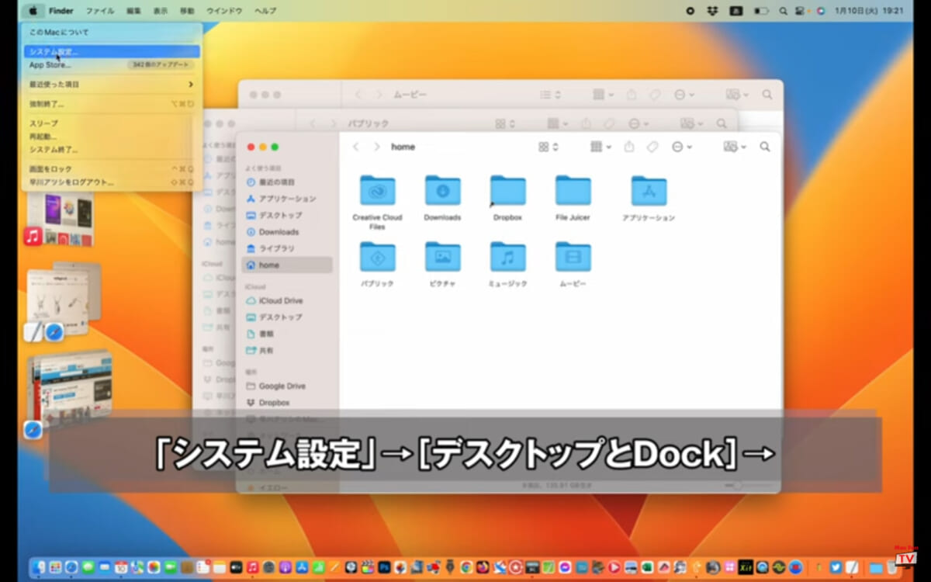Screen dimensions: 931x582
Task: Open the ファイル menu in the menu bar
Action: pyautogui.click(x=99, y=11)
